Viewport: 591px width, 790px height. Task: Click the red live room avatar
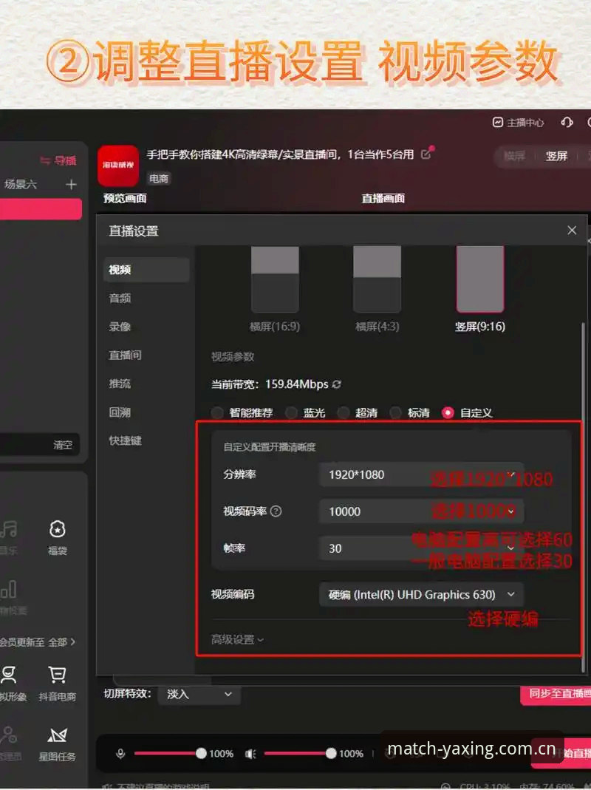pyautogui.click(x=118, y=166)
